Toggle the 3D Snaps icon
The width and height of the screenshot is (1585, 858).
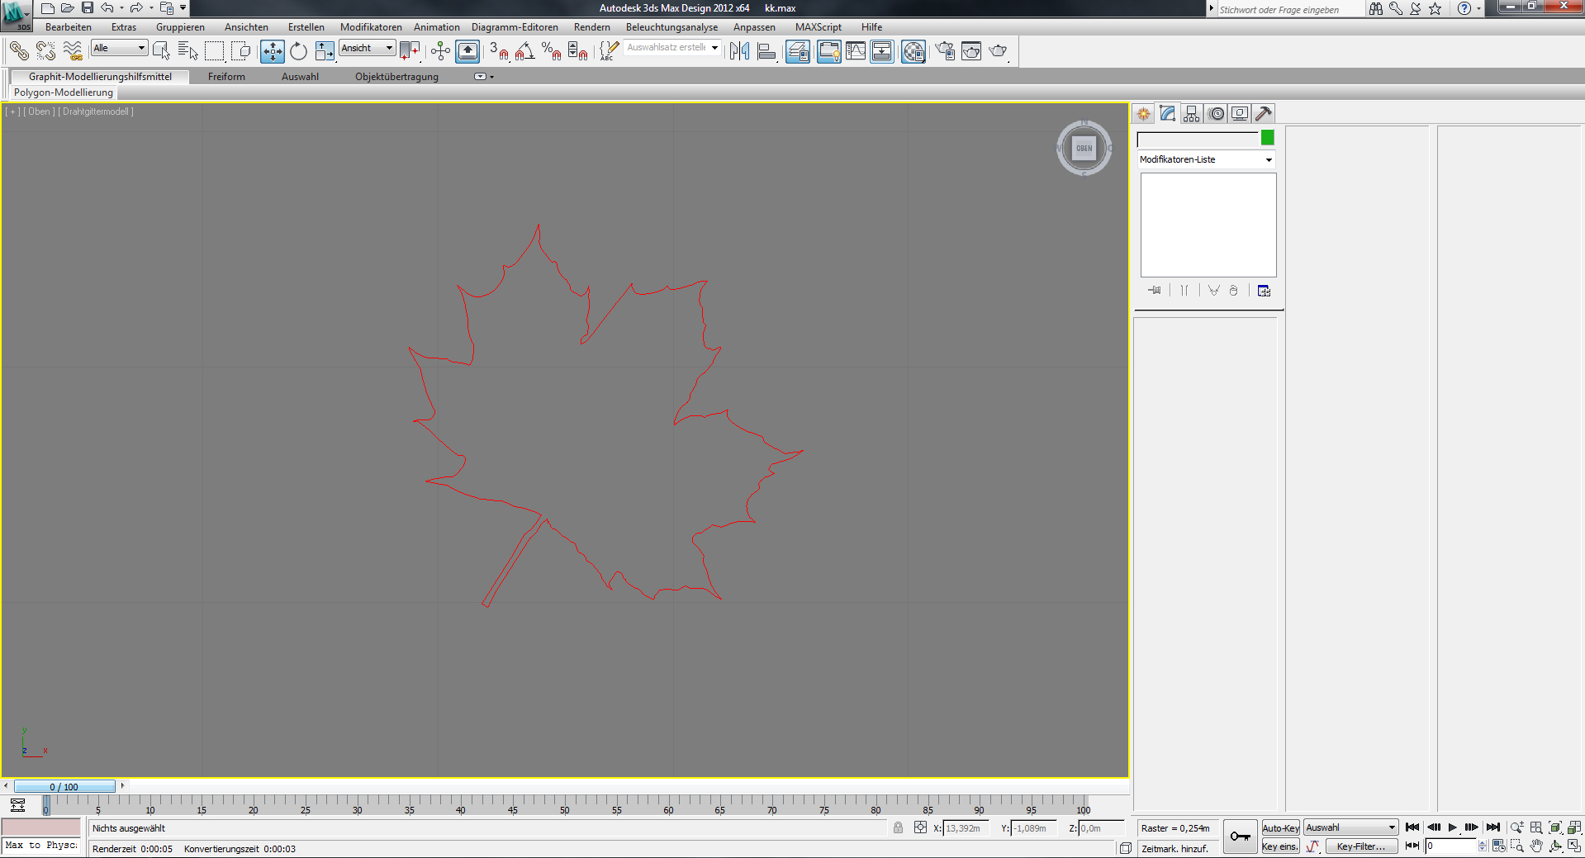pos(498,51)
